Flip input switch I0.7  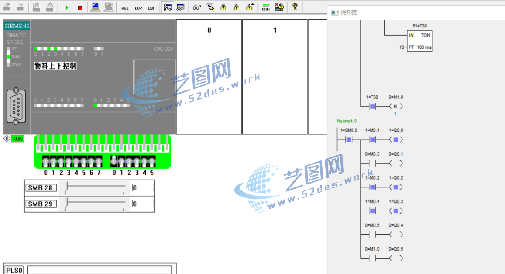click(x=99, y=161)
